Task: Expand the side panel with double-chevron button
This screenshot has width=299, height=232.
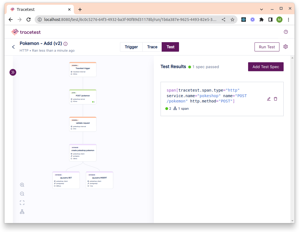Action: click(x=13, y=72)
